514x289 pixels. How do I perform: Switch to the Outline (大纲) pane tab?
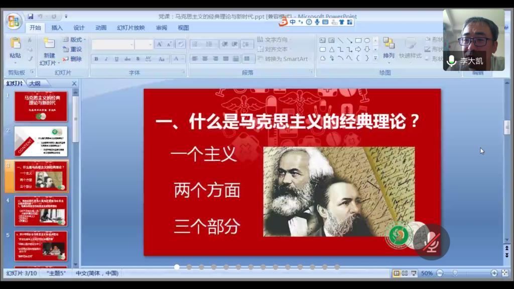click(35, 83)
